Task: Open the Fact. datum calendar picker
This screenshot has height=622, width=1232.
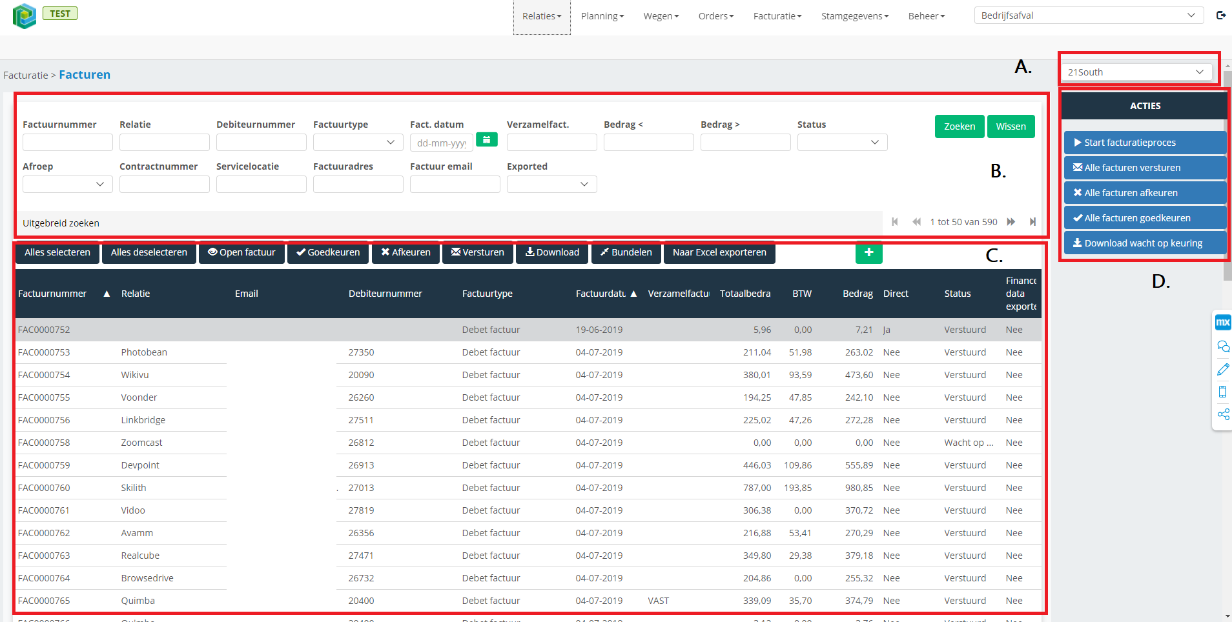Action: tap(487, 139)
